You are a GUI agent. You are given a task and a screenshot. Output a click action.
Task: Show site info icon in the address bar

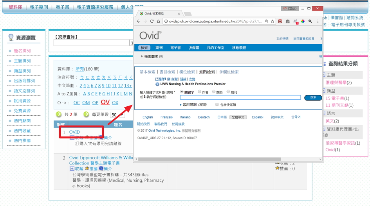point(166,21)
